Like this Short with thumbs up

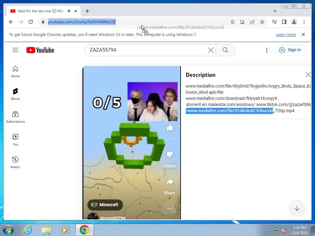pos(170,128)
